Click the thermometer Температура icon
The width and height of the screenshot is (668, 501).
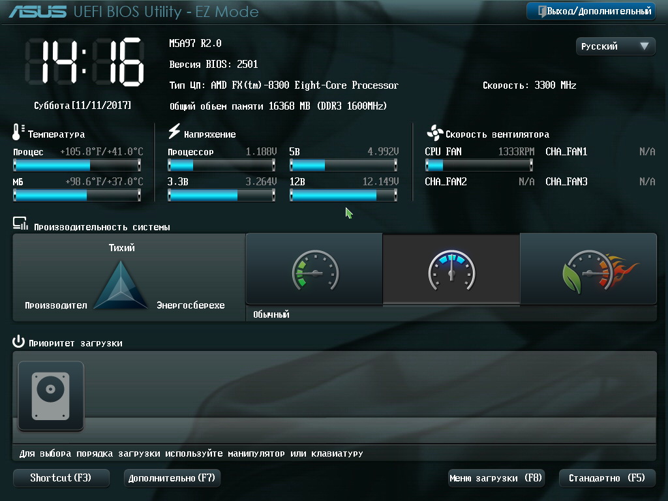[x=18, y=132]
